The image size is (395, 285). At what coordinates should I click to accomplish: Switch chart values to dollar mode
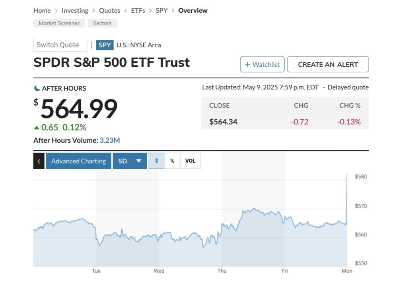tap(157, 161)
